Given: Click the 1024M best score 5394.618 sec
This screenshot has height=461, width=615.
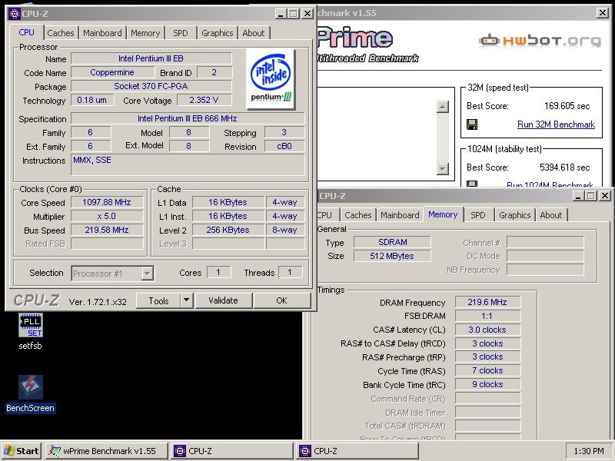Looking at the screenshot, I should tap(565, 167).
